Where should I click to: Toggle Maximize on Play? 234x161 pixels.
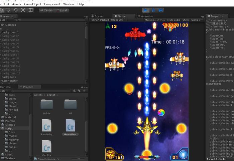155,20
